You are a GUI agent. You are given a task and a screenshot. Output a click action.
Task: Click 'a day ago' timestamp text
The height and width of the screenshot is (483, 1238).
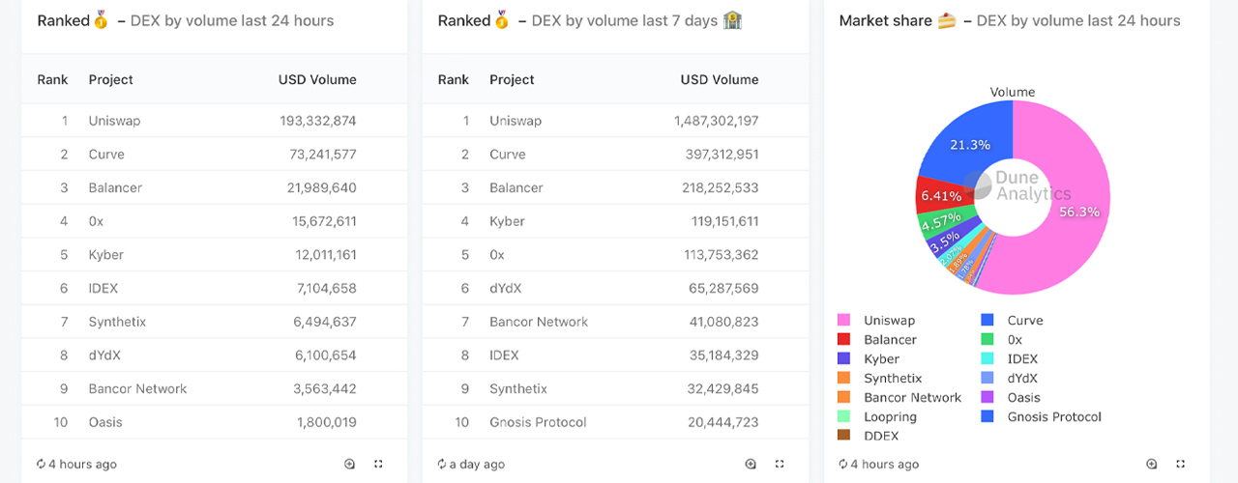477,465
